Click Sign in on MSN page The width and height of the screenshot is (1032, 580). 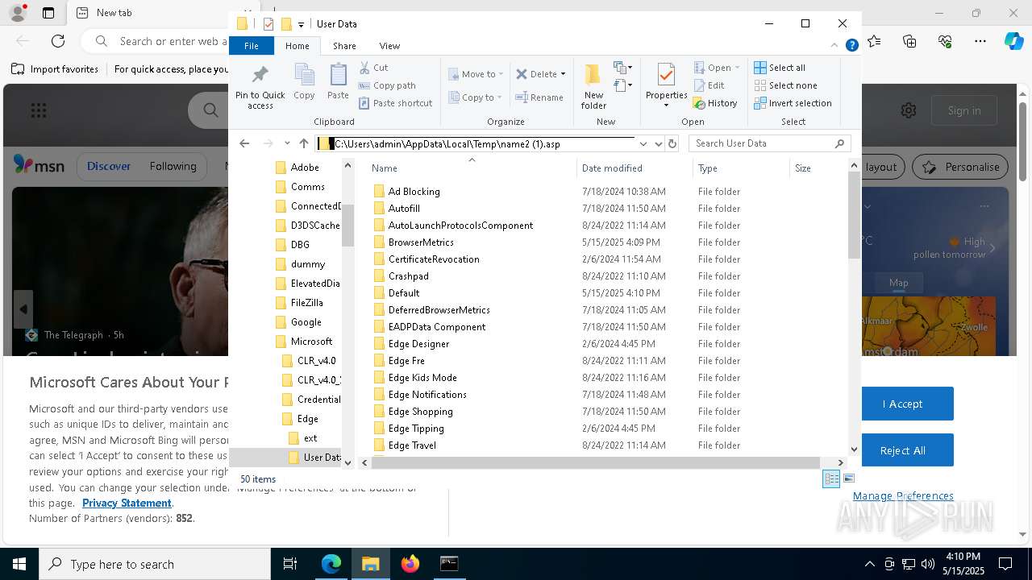click(964, 110)
